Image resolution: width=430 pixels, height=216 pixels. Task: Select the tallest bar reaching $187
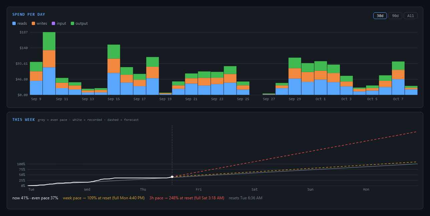tap(49, 63)
